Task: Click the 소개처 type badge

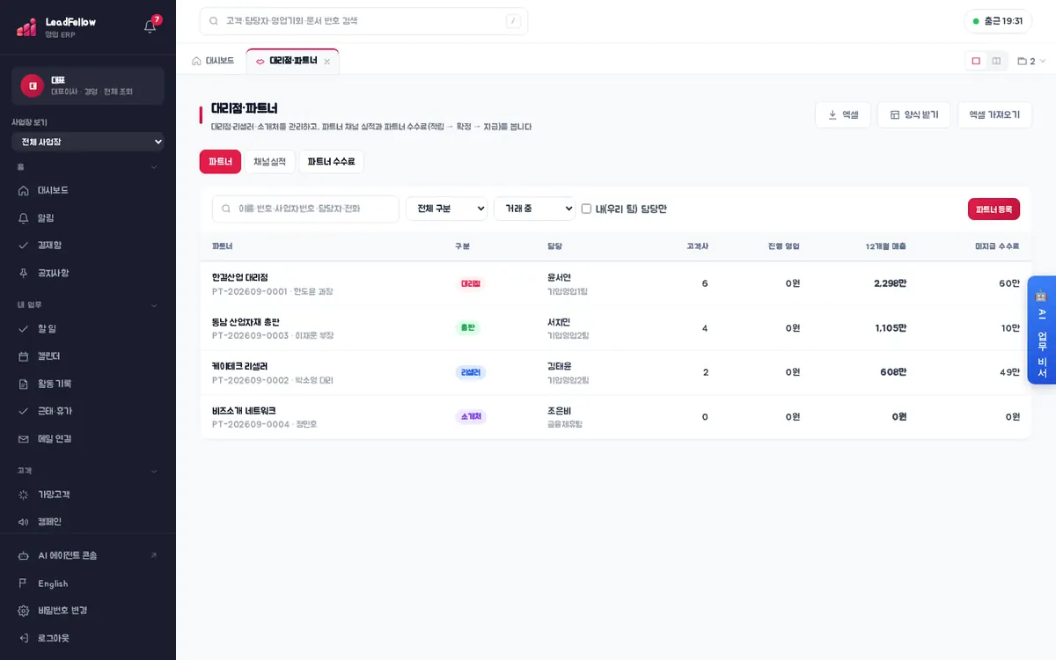Action: click(471, 416)
